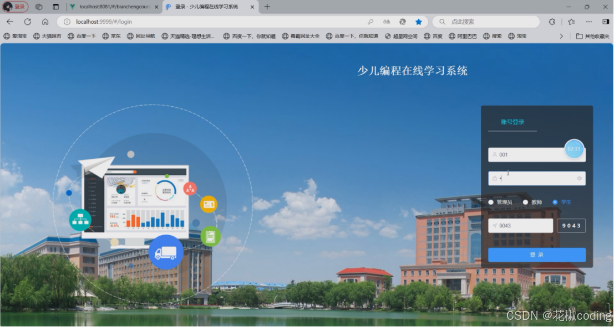Image resolution: width=614 pixels, height=327 pixels.
Task: Open a new browser tab with the plus button
Action: pos(267,7)
